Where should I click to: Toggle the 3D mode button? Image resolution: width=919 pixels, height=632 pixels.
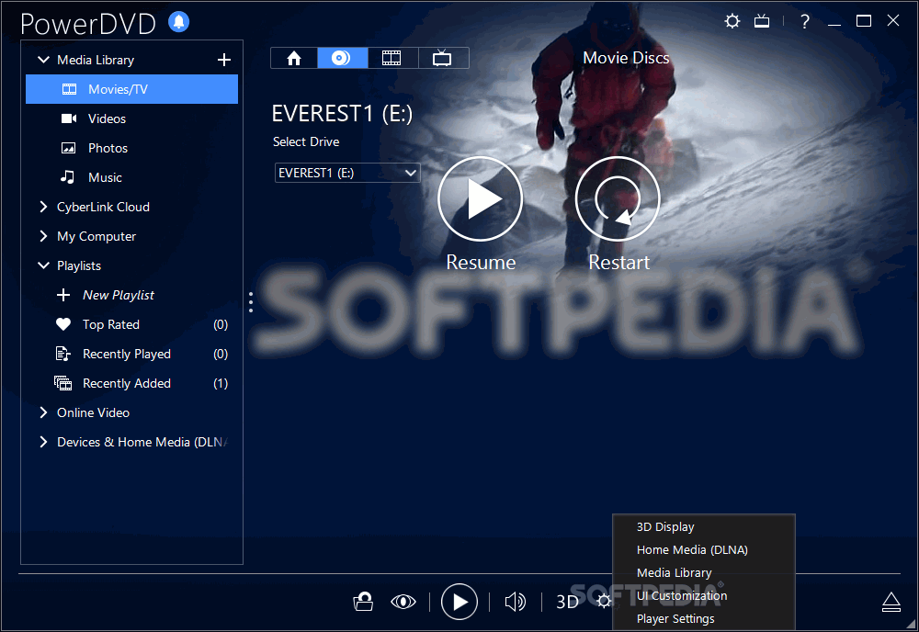click(x=567, y=602)
